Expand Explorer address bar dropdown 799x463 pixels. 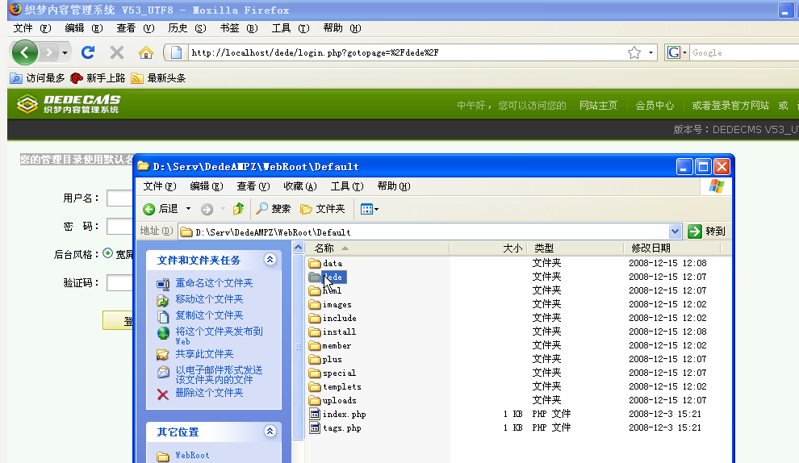[675, 231]
